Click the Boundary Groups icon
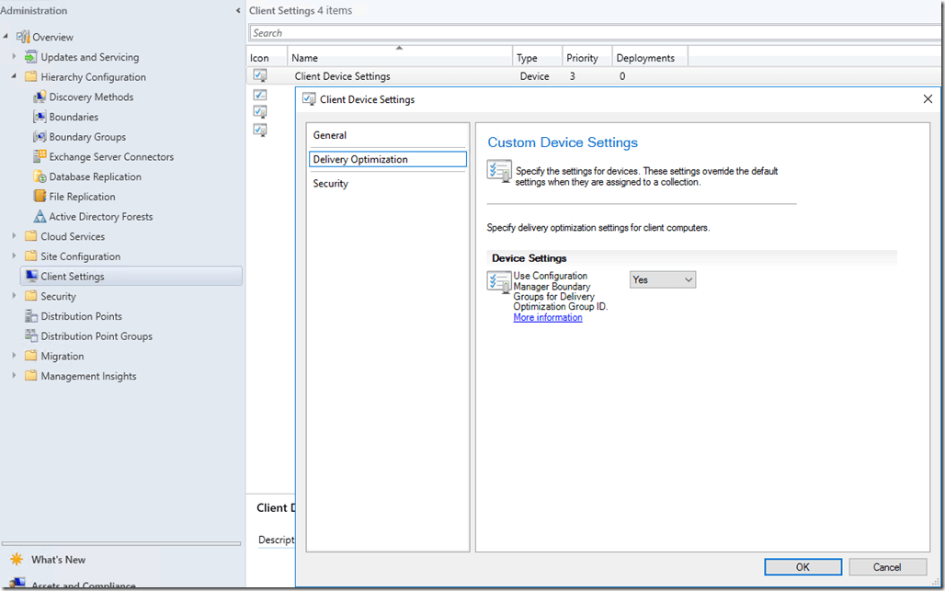This screenshot has height=591, width=945. (40, 137)
